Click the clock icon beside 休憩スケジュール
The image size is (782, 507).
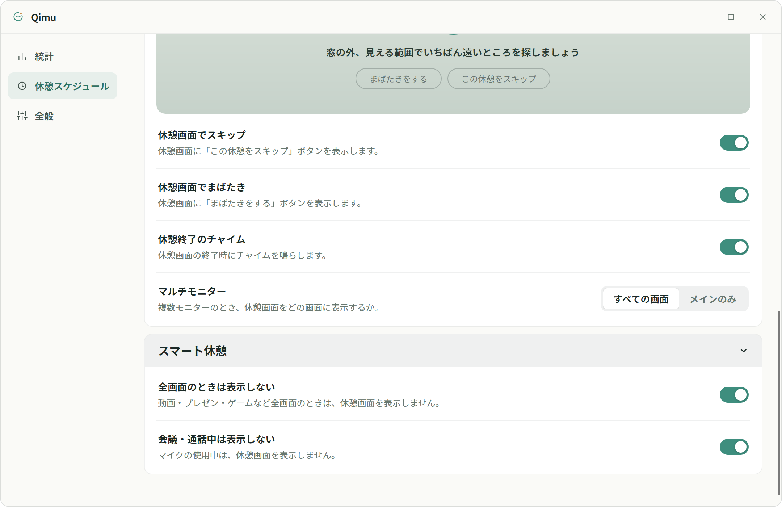22,86
